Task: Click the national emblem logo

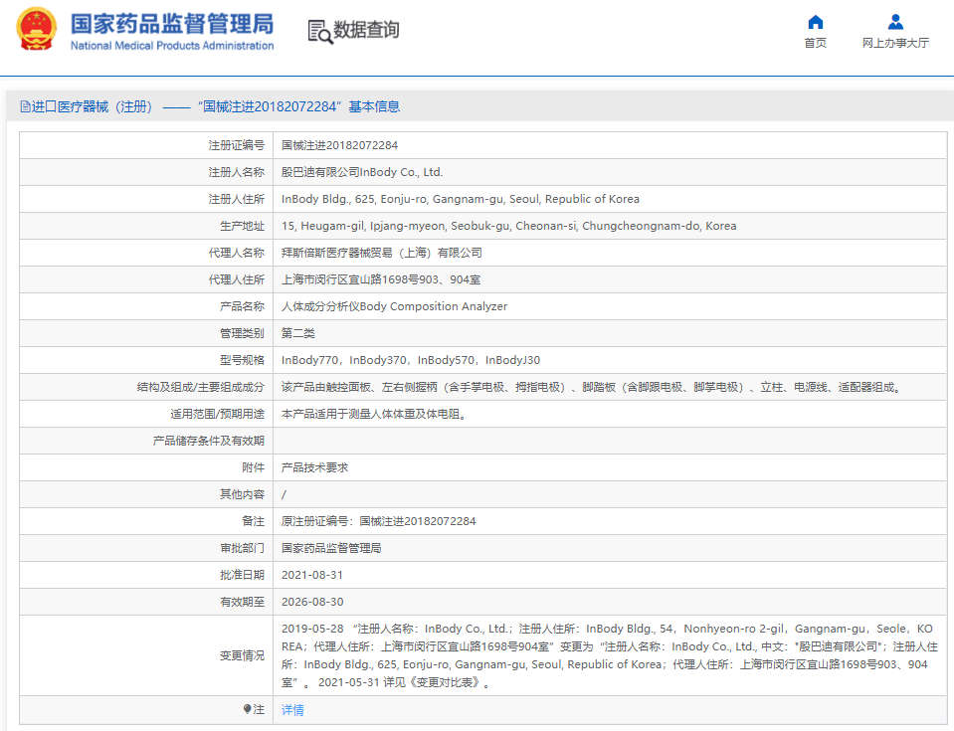Action: [x=37, y=29]
